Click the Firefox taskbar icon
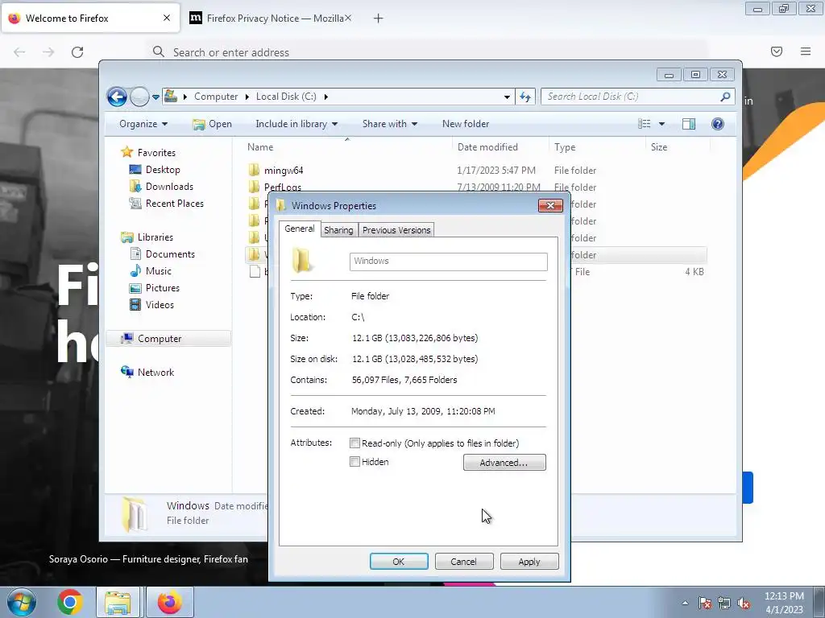 coord(169,602)
